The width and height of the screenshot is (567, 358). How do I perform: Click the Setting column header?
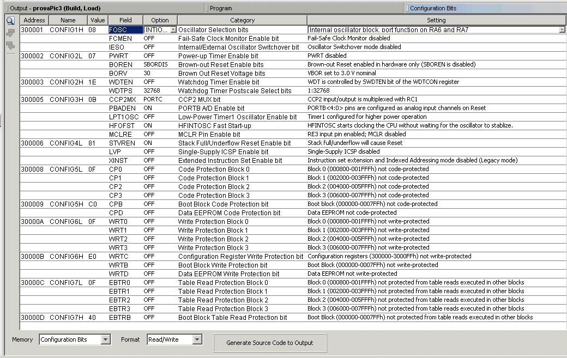coord(435,20)
